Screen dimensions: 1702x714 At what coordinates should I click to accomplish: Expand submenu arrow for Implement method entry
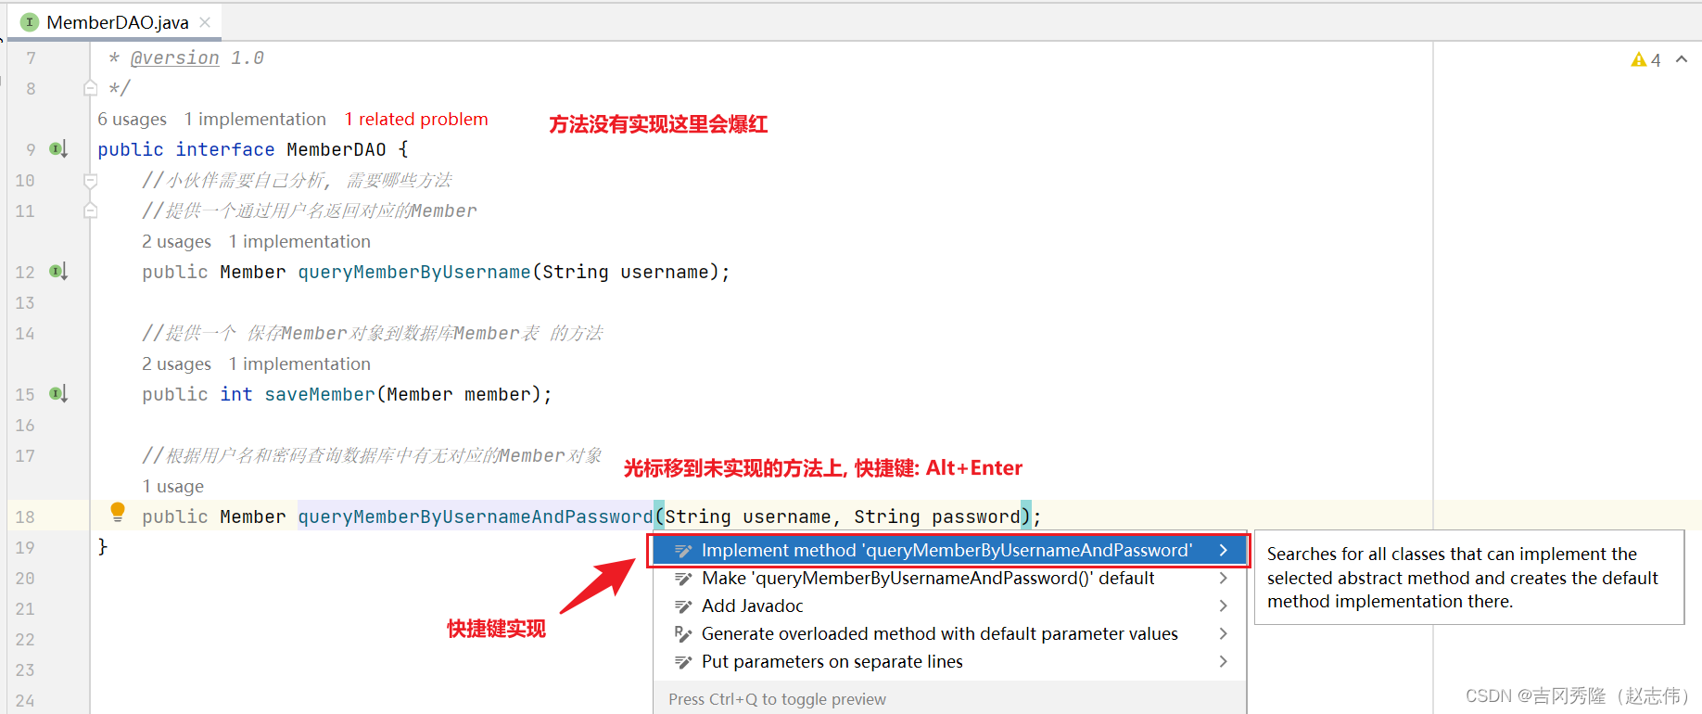point(1224,550)
